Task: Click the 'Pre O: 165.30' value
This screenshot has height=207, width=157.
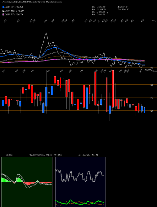Action: (99, 7)
